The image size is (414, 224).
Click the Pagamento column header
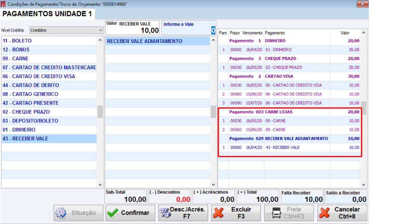click(x=297, y=33)
